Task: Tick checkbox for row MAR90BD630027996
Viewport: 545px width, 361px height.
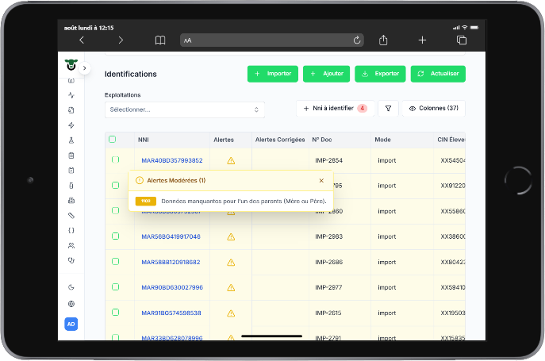Action: coord(115,287)
